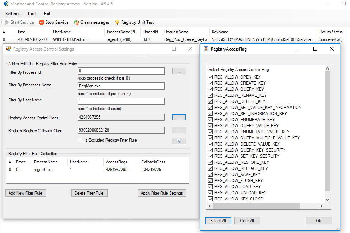350x233 pixels.
Task: Uncheck REG_ALLOW_ENUMERATE_KEY flag
Action: pyautogui.click(x=210, y=120)
